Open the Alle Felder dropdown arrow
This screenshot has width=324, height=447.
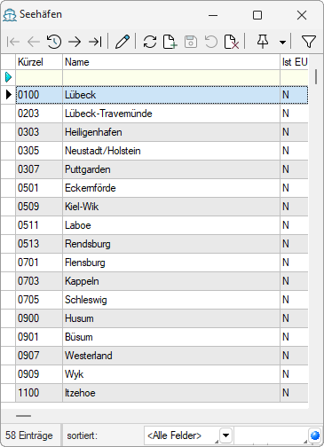226,435
